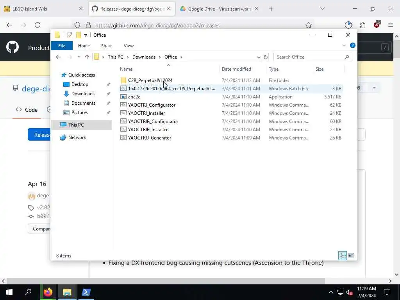Open the View ribbon tab
The image size is (400, 300).
tap(129, 46)
